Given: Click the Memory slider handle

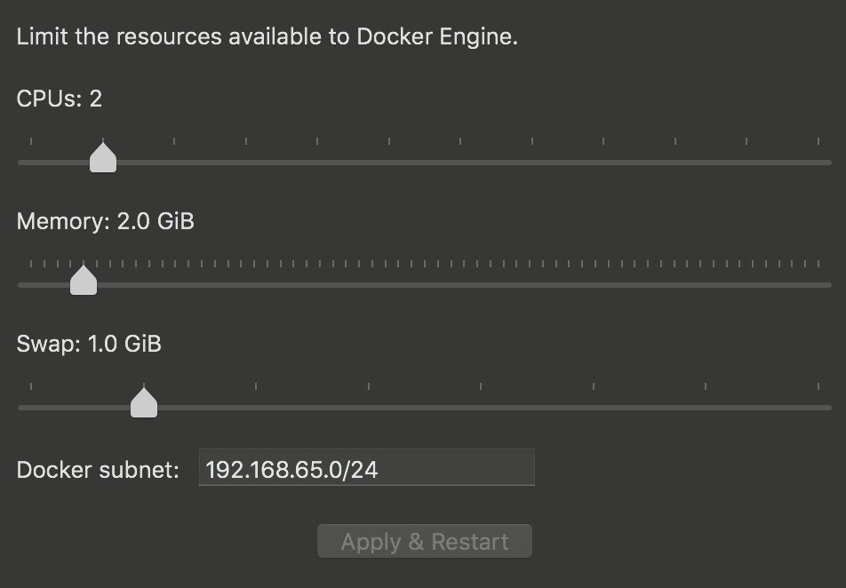Looking at the screenshot, I should pos(84,280).
